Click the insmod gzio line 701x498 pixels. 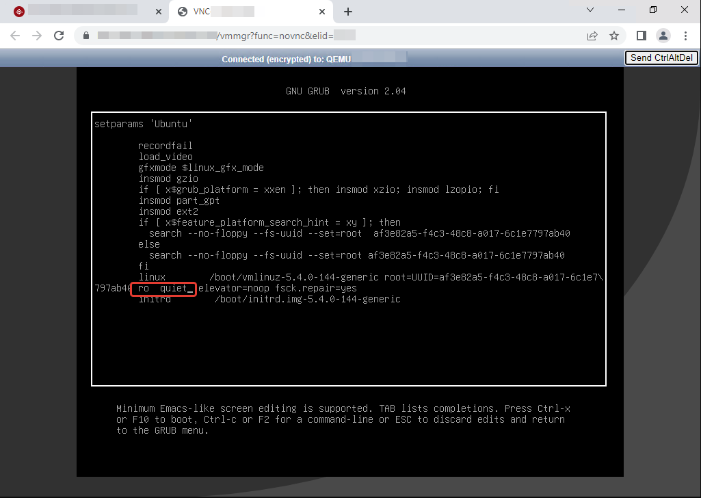click(168, 179)
